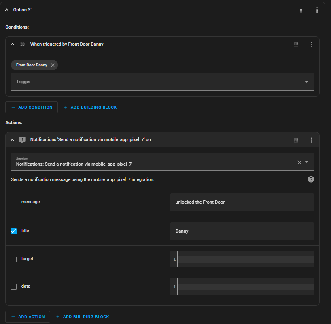Open the Option 3 three-dot menu
This screenshot has width=331, height=324.
pos(317,10)
